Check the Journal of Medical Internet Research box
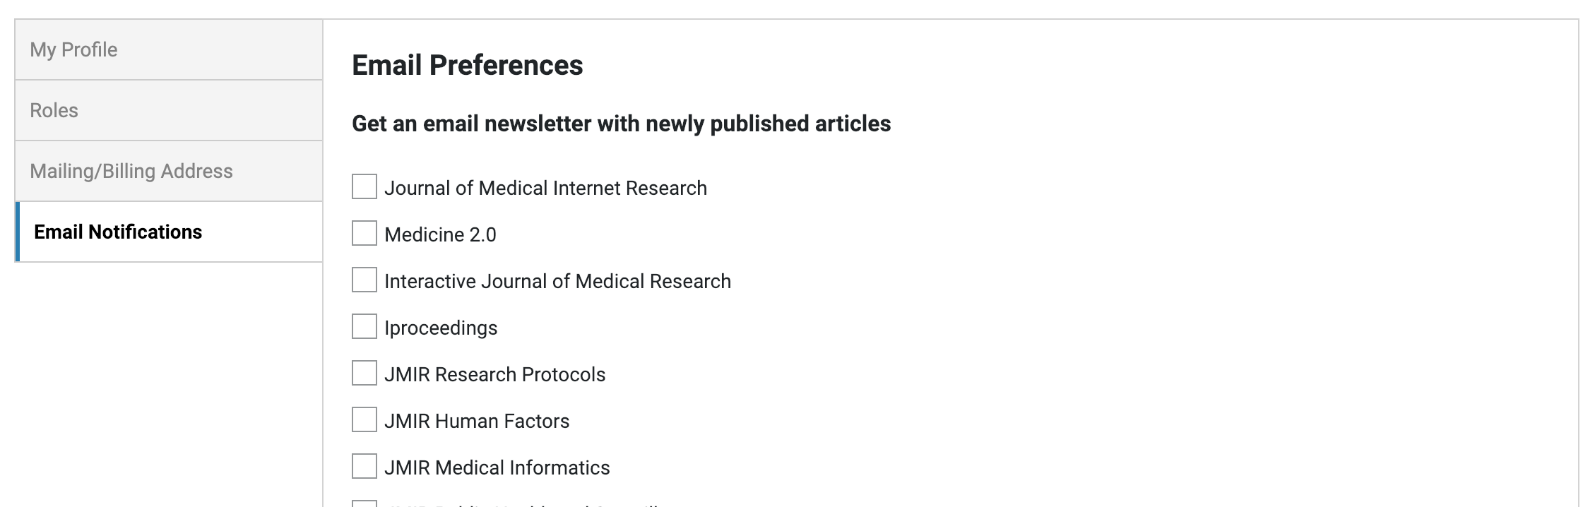The image size is (1595, 507). click(x=364, y=187)
